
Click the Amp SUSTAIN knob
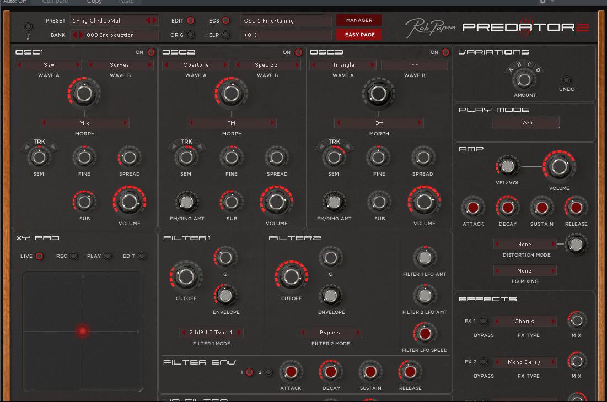click(541, 208)
